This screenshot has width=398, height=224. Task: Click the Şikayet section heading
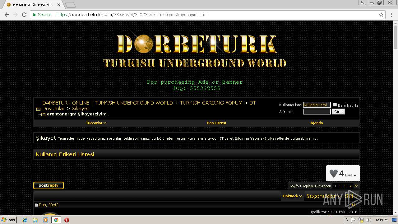tap(46, 138)
